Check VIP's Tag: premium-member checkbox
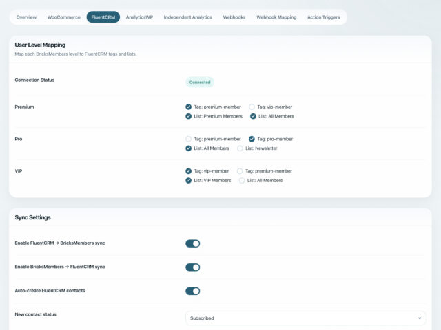The height and width of the screenshot is (330, 441). point(240,171)
